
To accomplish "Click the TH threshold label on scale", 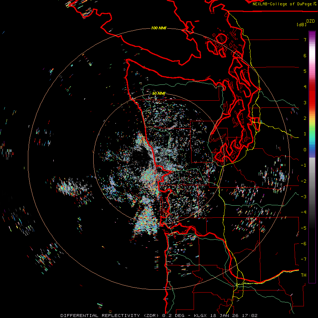I will click(304, 275).
